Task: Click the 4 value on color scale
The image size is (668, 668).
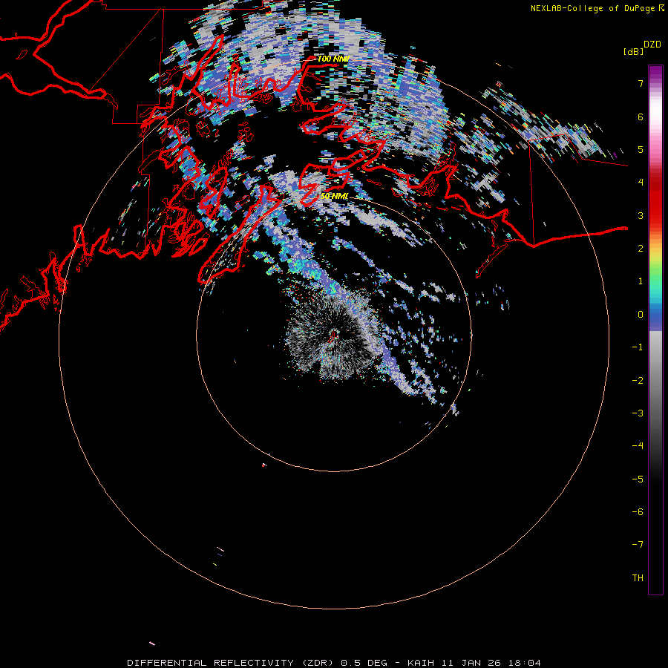Action: click(641, 183)
